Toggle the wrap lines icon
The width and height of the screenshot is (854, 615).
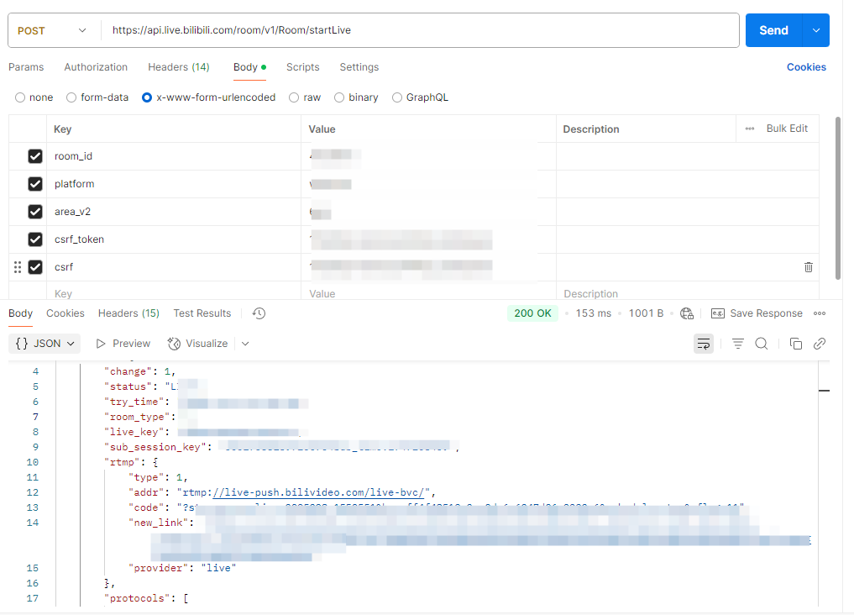point(704,344)
